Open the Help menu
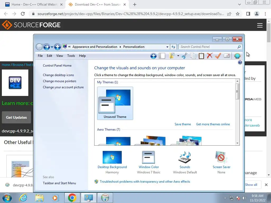 point(83,56)
